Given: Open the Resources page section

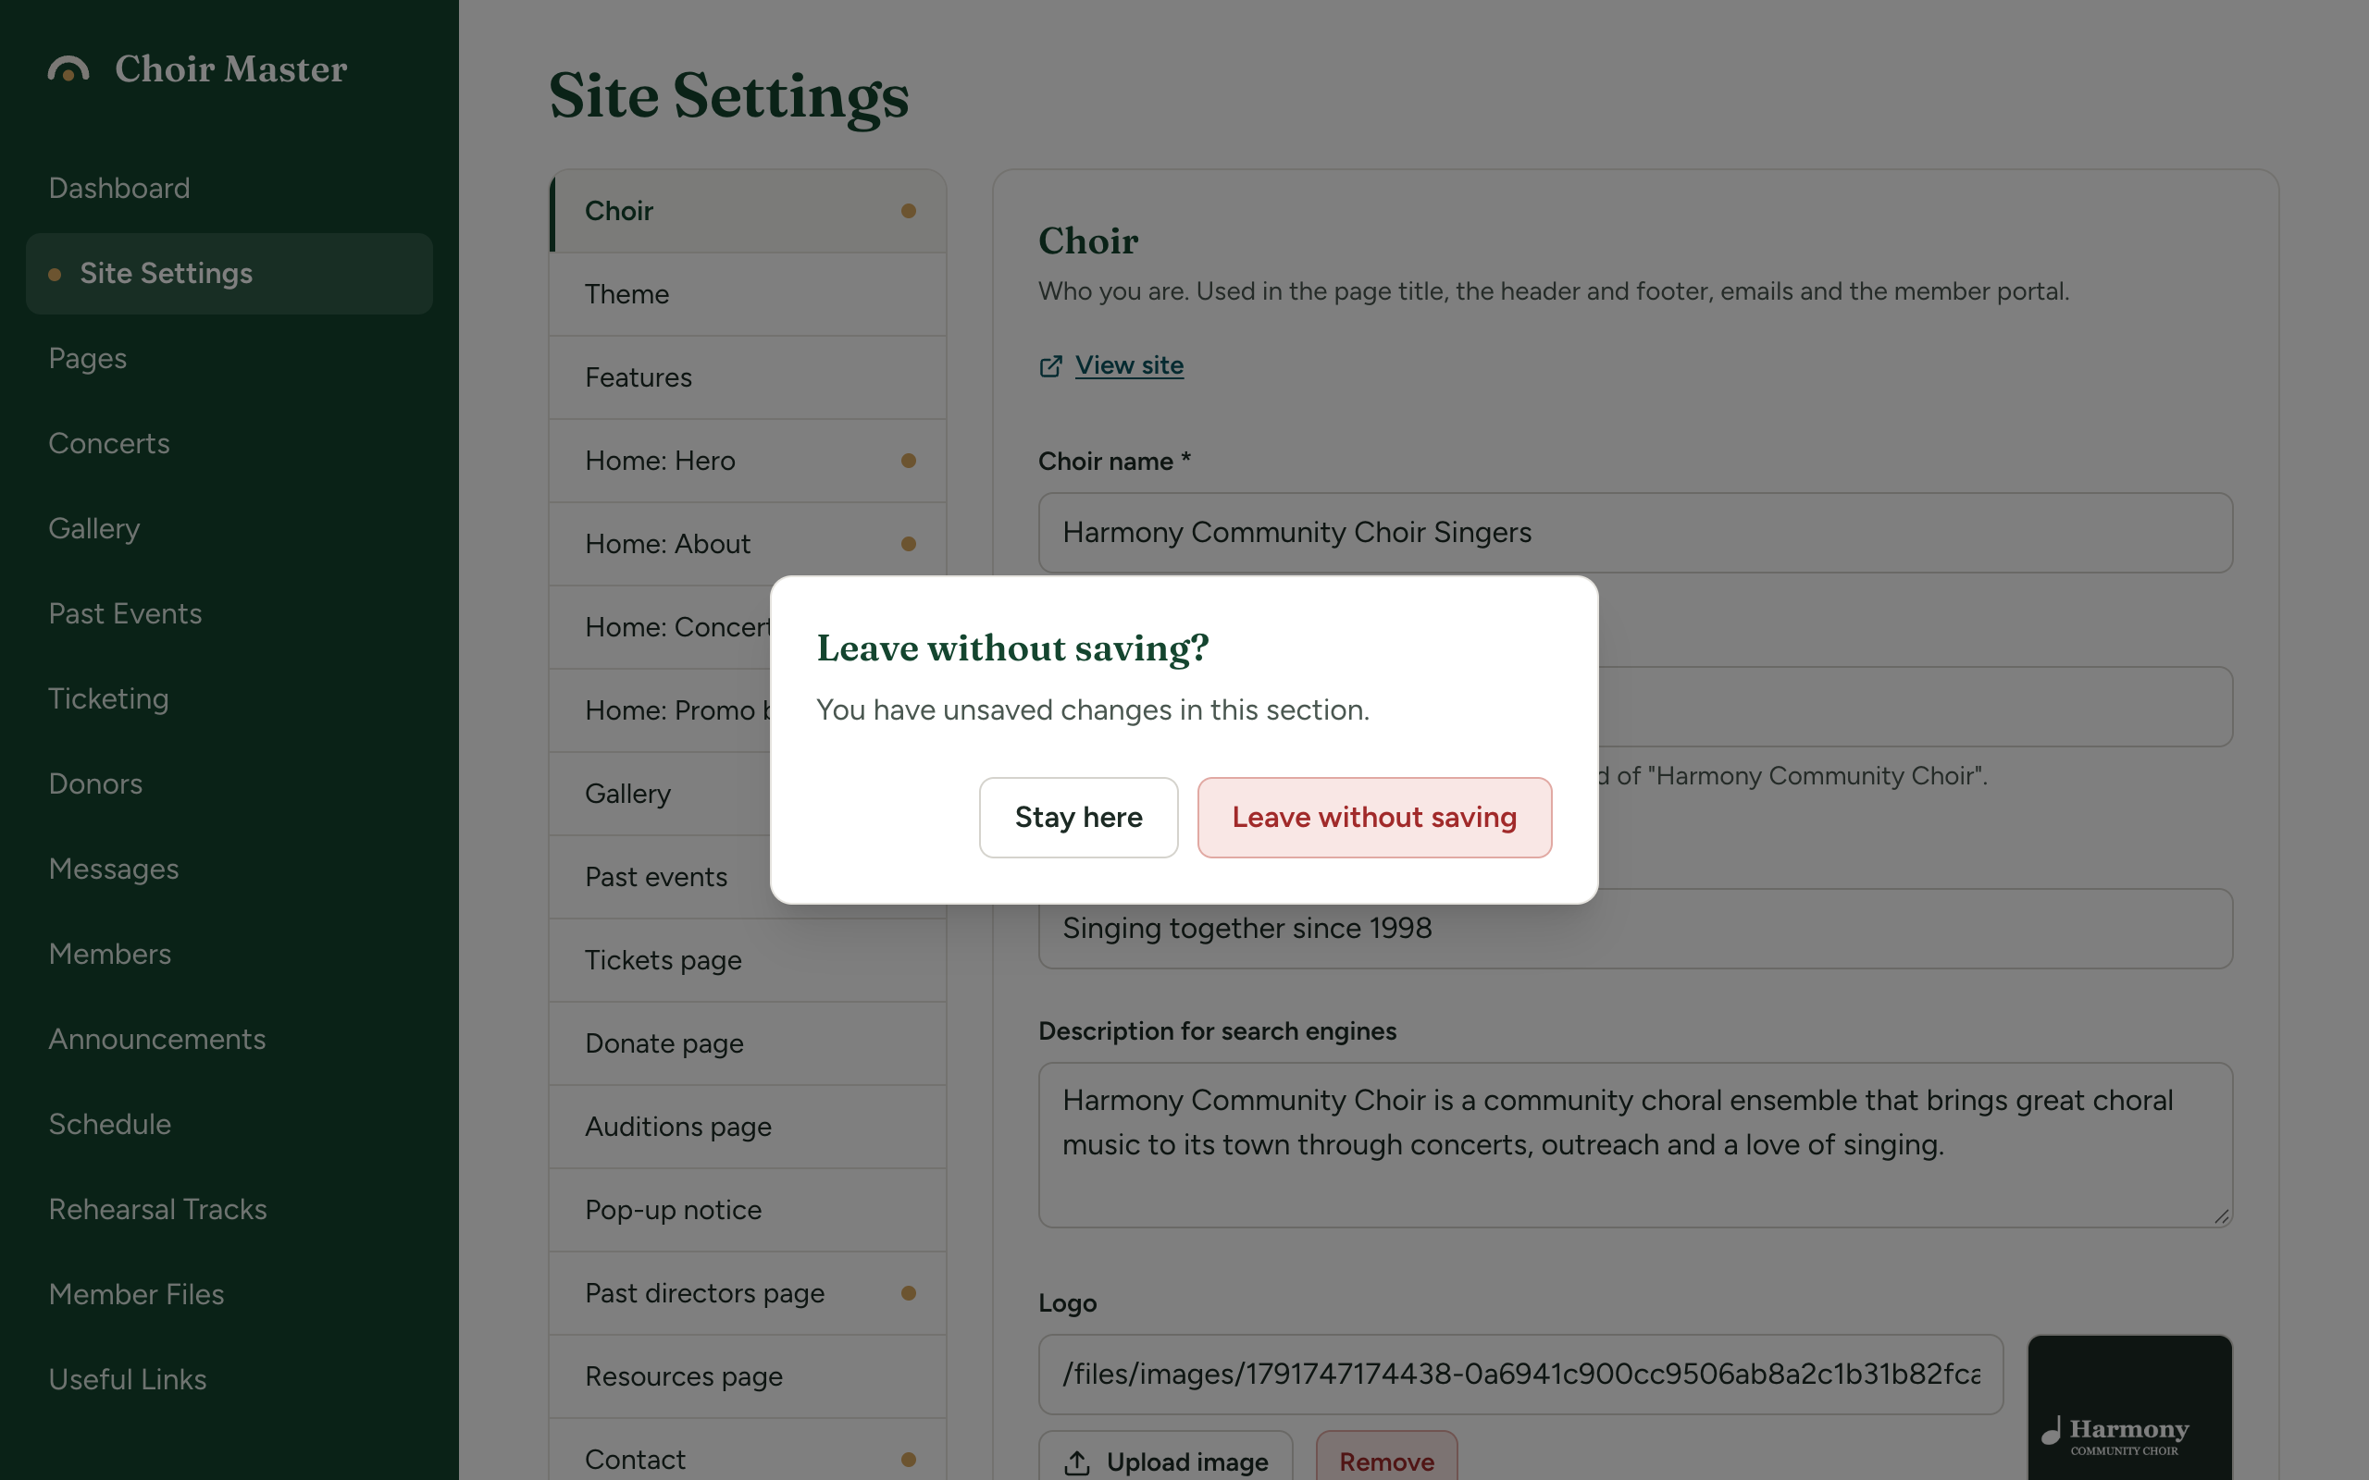Looking at the screenshot, I should point(748,1376).
